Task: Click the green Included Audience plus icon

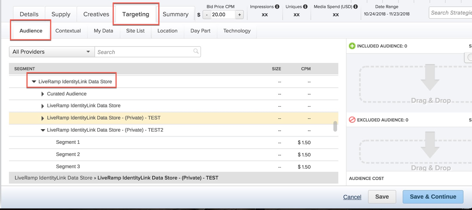Action: [352, 46]
